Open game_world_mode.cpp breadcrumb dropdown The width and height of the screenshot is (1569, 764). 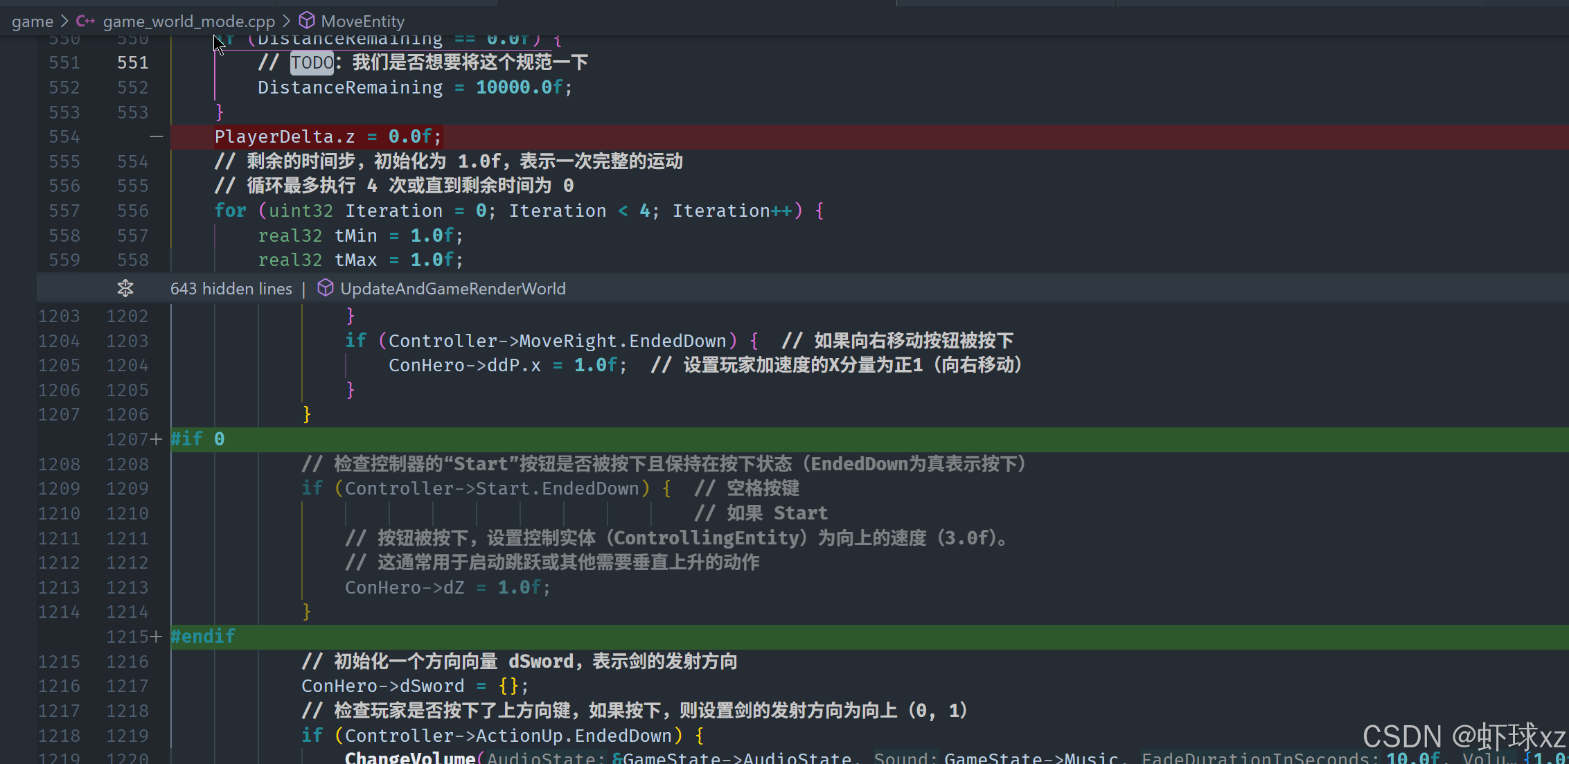coord(188,21)
